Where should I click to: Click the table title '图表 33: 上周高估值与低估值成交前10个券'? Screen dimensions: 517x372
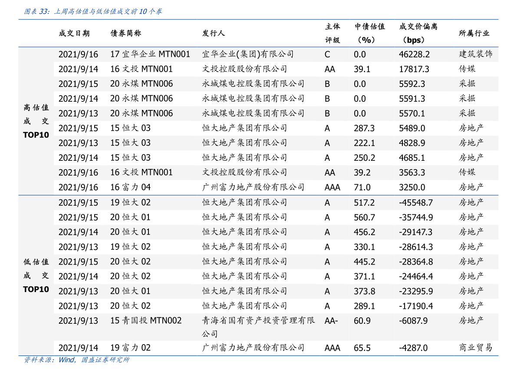[x=92, y=12]
